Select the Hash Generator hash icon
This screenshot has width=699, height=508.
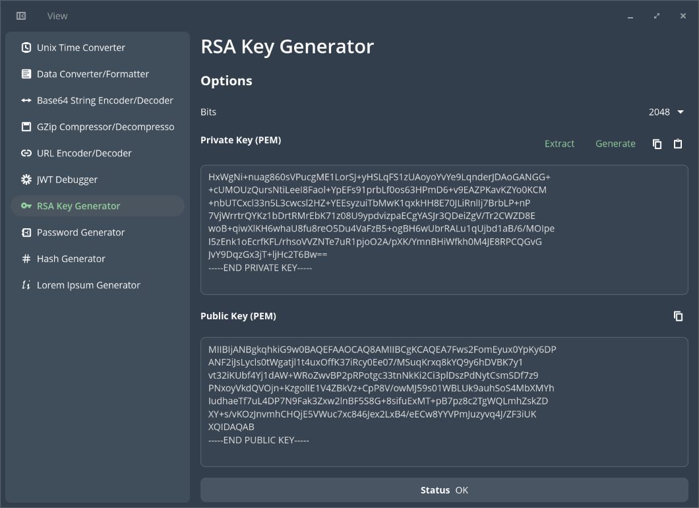tap(26, 259)
